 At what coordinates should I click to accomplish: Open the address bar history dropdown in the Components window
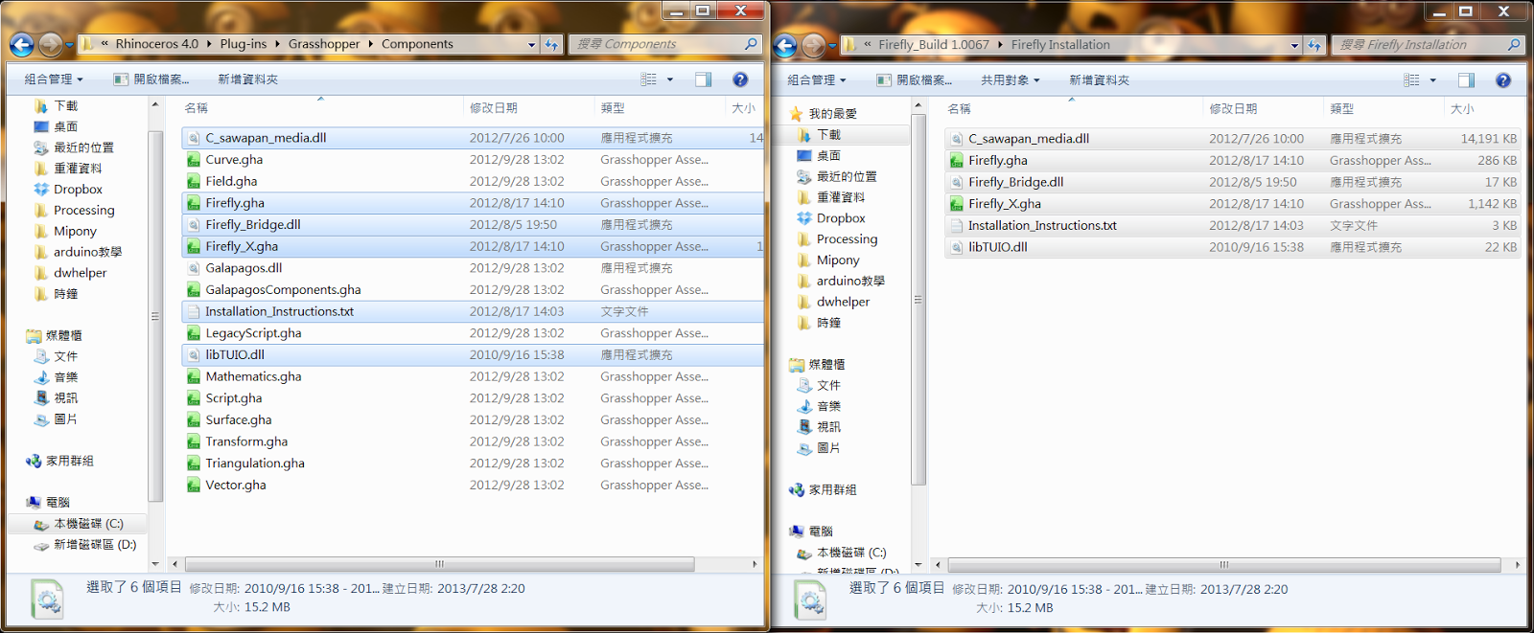[532, 44]
